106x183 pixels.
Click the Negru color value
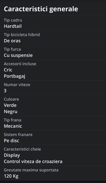coord(11,112)
